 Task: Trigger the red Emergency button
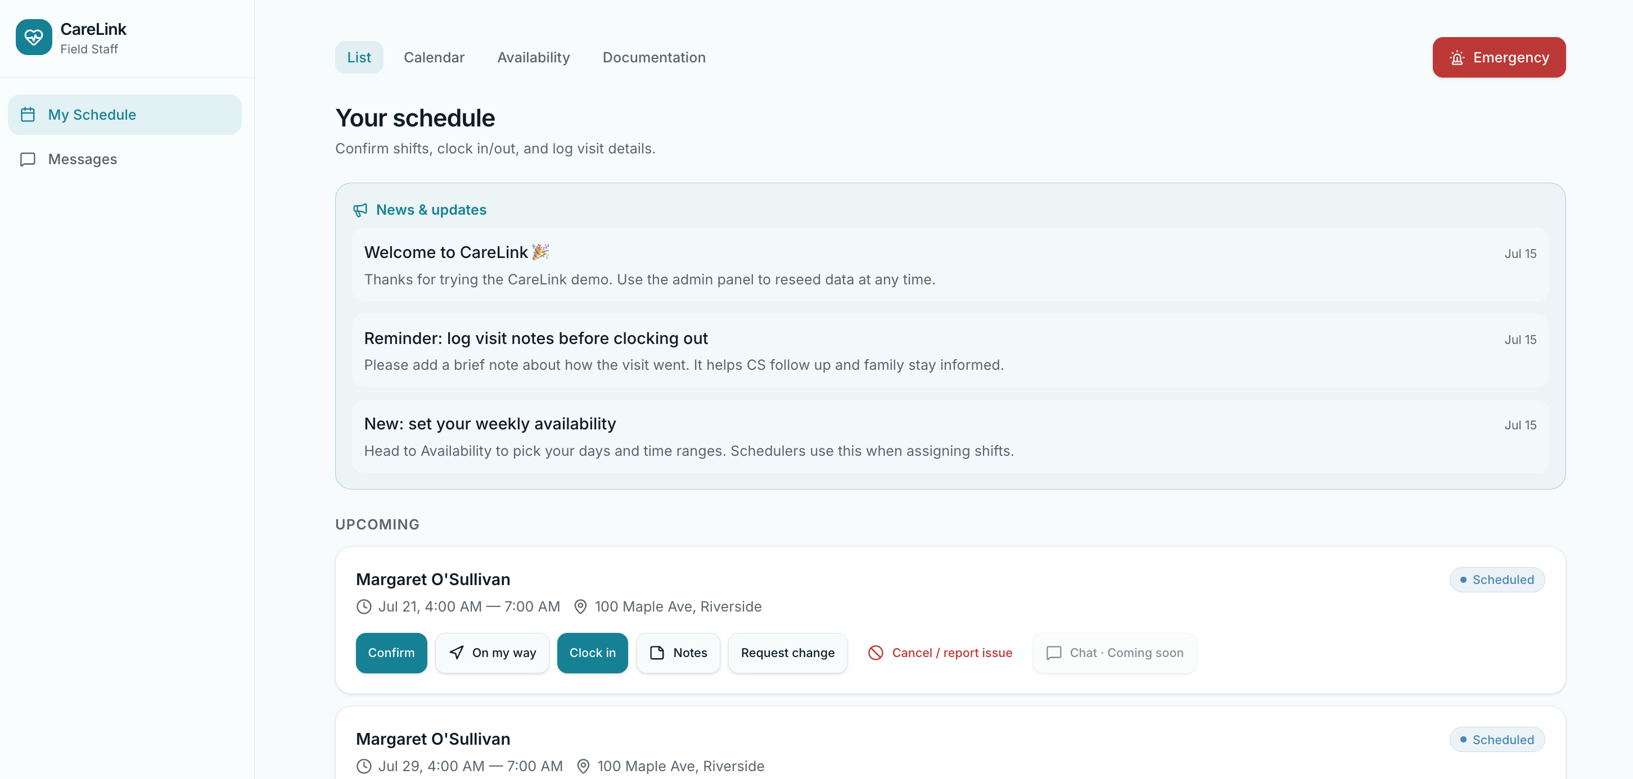pyautogui.click(x=1499, y=58)
